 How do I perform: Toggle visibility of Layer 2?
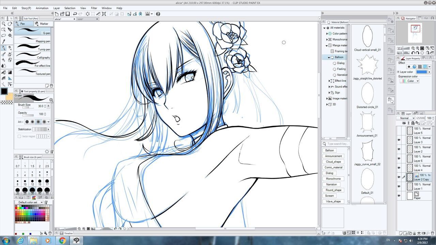(x=399, y=149)
